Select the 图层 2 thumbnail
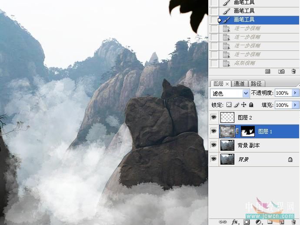 (227, 117)
